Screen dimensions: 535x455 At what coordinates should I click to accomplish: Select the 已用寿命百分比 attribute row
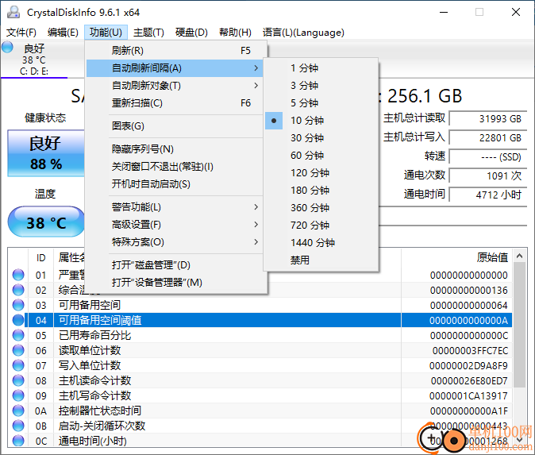[260, 335]
